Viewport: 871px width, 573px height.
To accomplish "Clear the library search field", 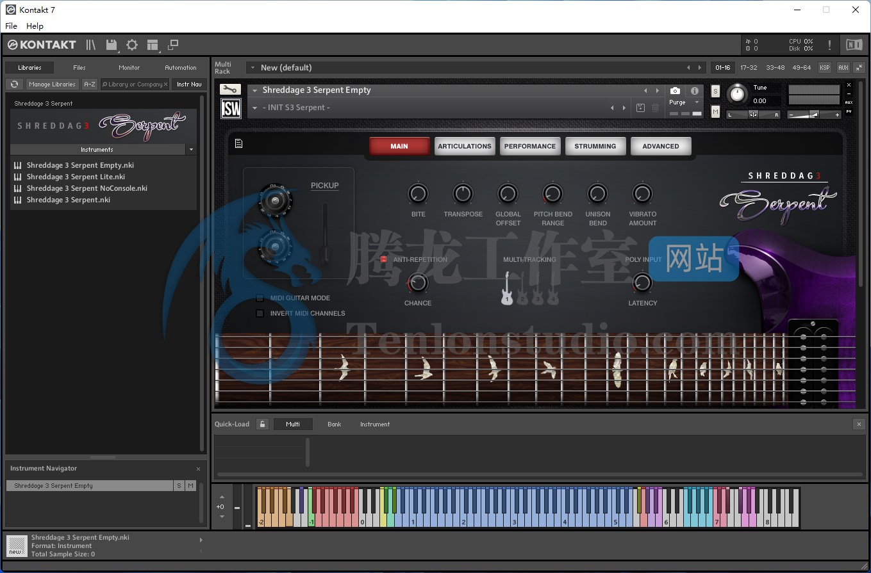I will tap(165, 84).
